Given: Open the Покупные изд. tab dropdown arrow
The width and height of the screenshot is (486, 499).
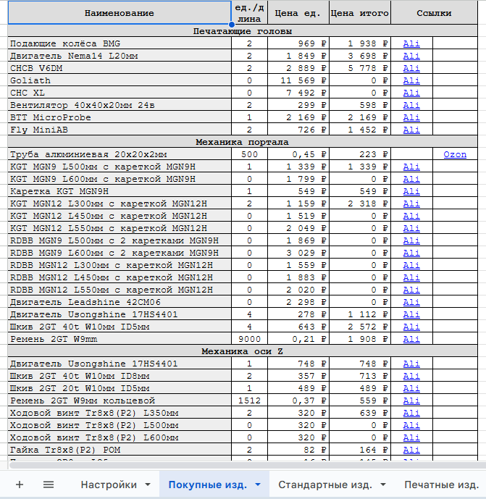Looking at the screenshot, I should pyautogui.click(x=258, y=485).
